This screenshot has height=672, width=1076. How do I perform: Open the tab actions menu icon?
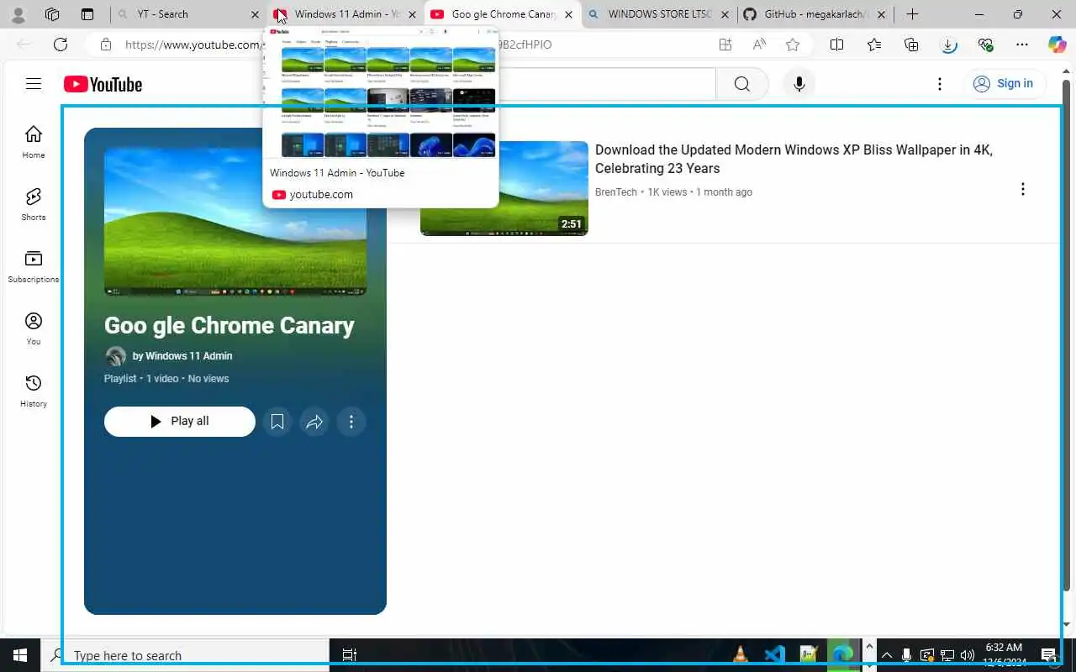click(87, 14)
